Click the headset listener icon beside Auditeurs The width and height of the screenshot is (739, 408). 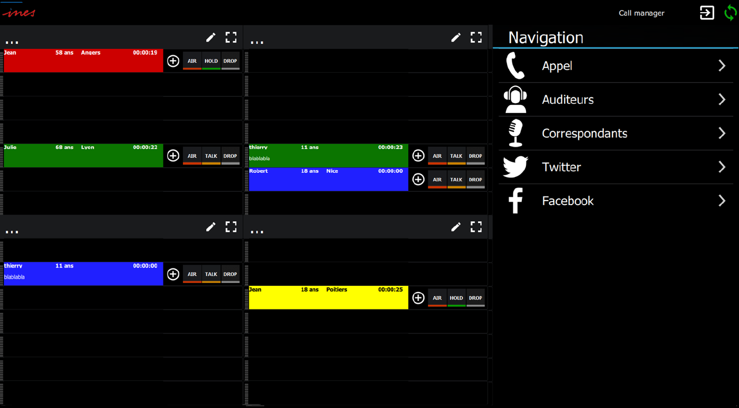pyautogui.click(x=515, y=99)
